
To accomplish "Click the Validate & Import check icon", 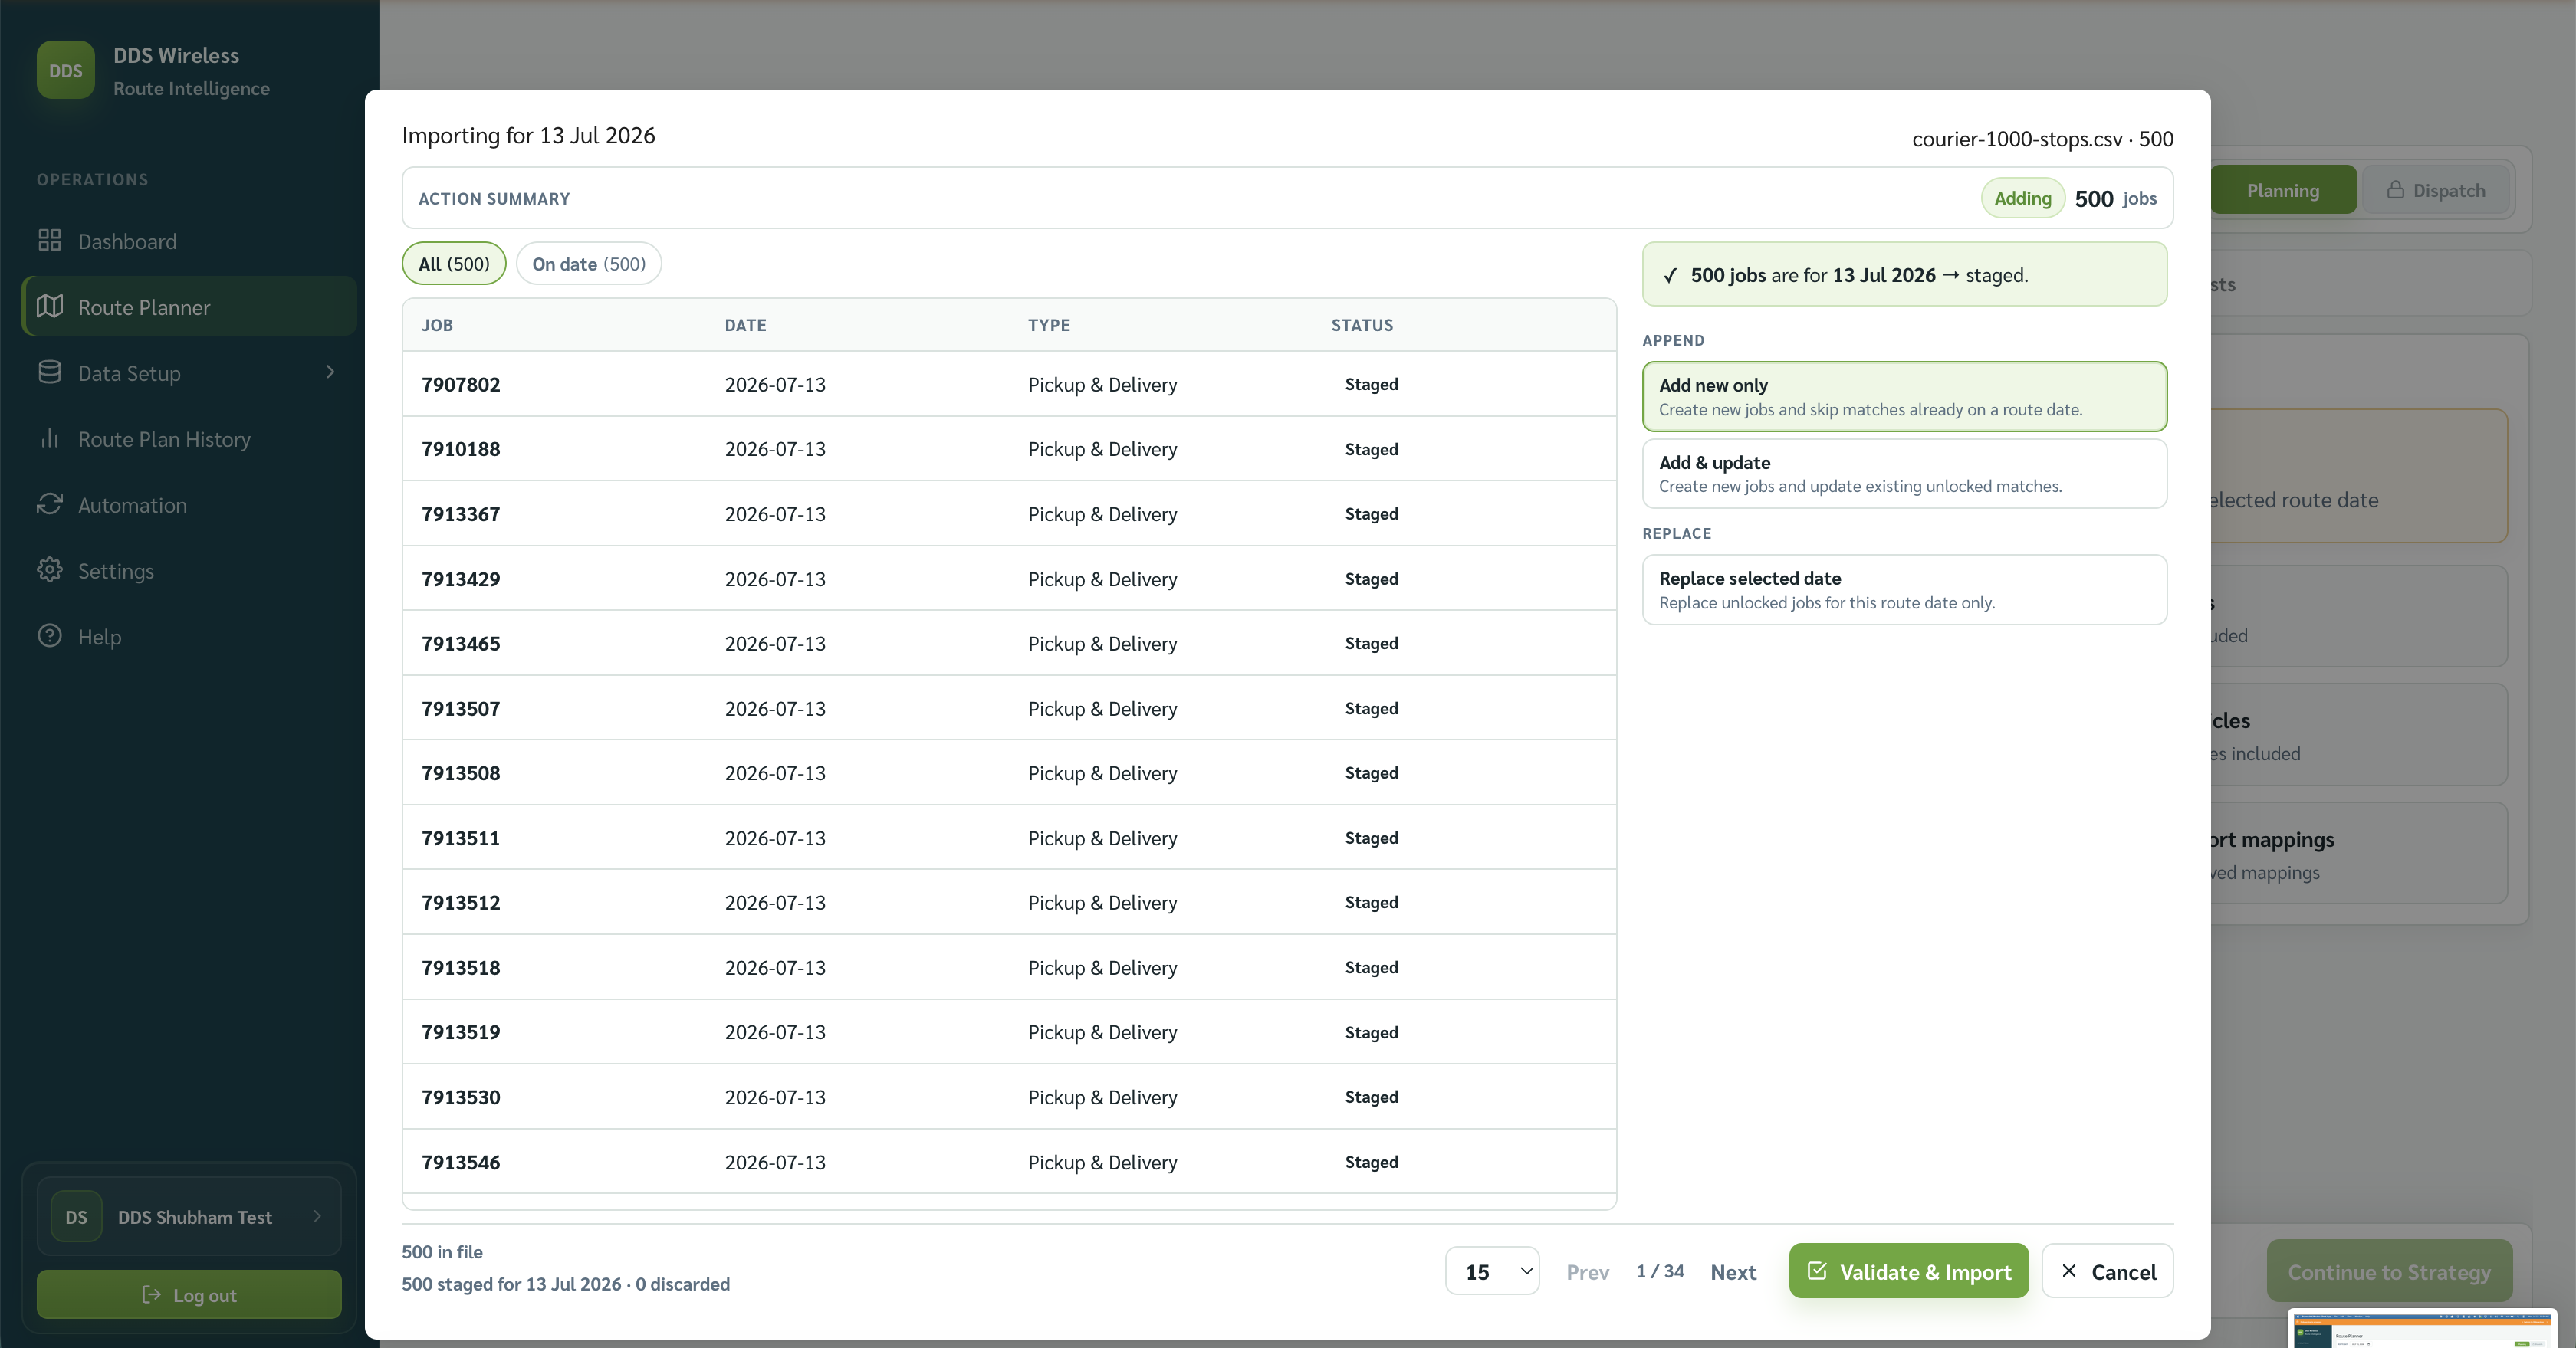I will [x=1817, y=1271].
